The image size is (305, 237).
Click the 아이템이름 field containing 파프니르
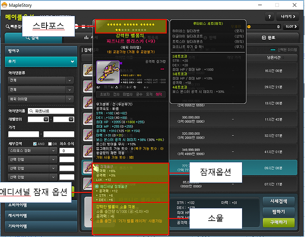tap(51, 111)
